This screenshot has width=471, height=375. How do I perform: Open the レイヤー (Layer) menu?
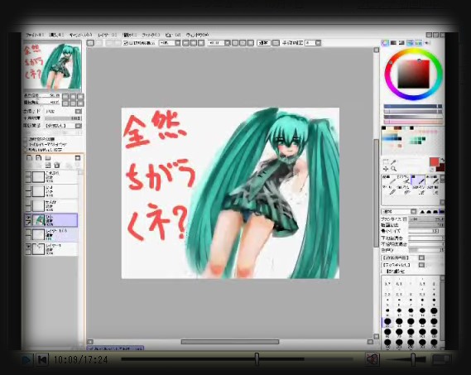click(107, 35)
